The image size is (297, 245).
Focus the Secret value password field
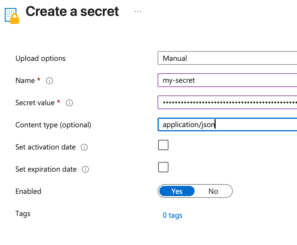(227, 102)
